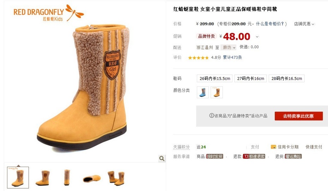Choose the blue boot color swatch
Viewport: 328px width, 191px height.
click(203, 92)
